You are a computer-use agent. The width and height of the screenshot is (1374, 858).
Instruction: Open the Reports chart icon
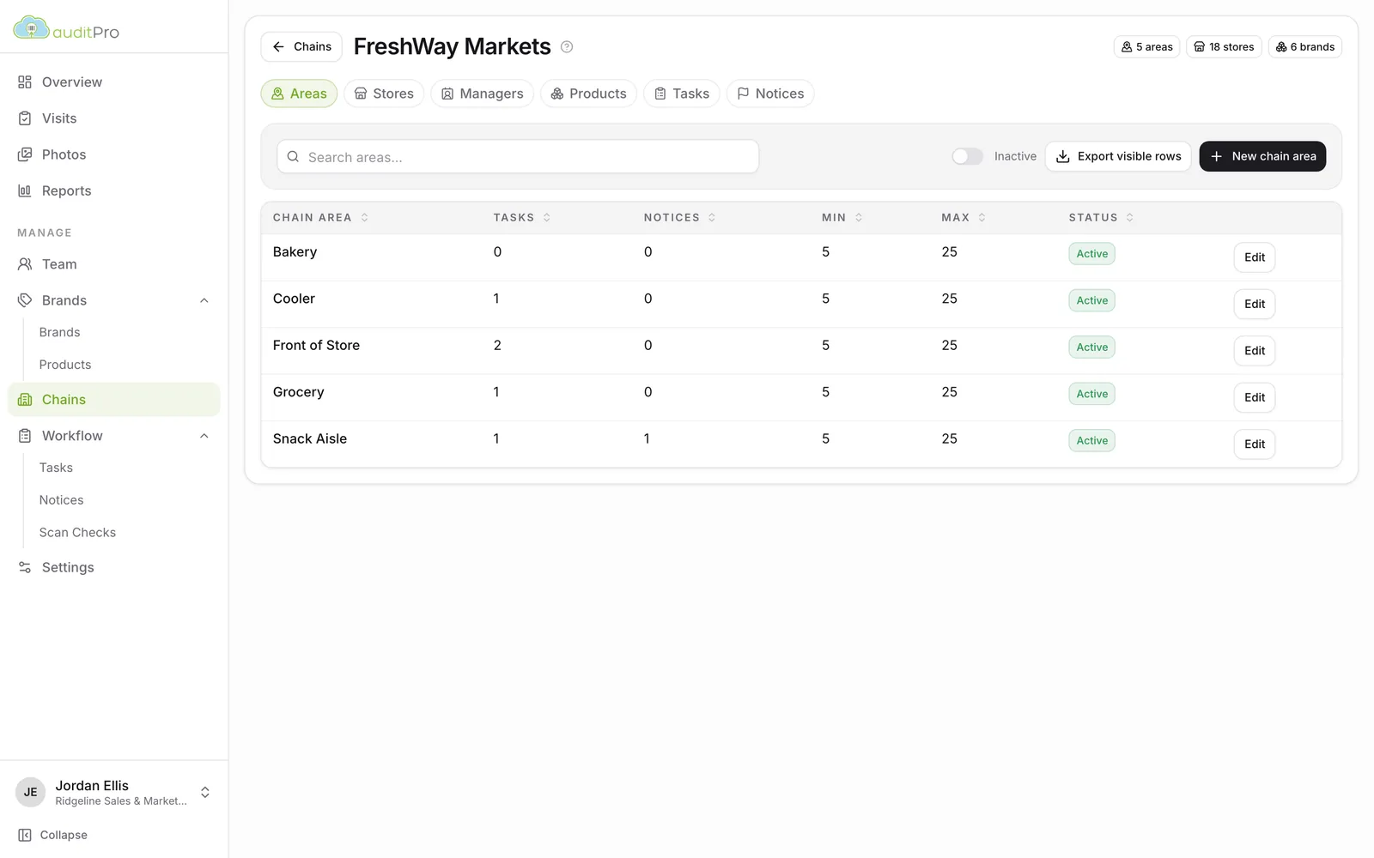coord(25,190)
